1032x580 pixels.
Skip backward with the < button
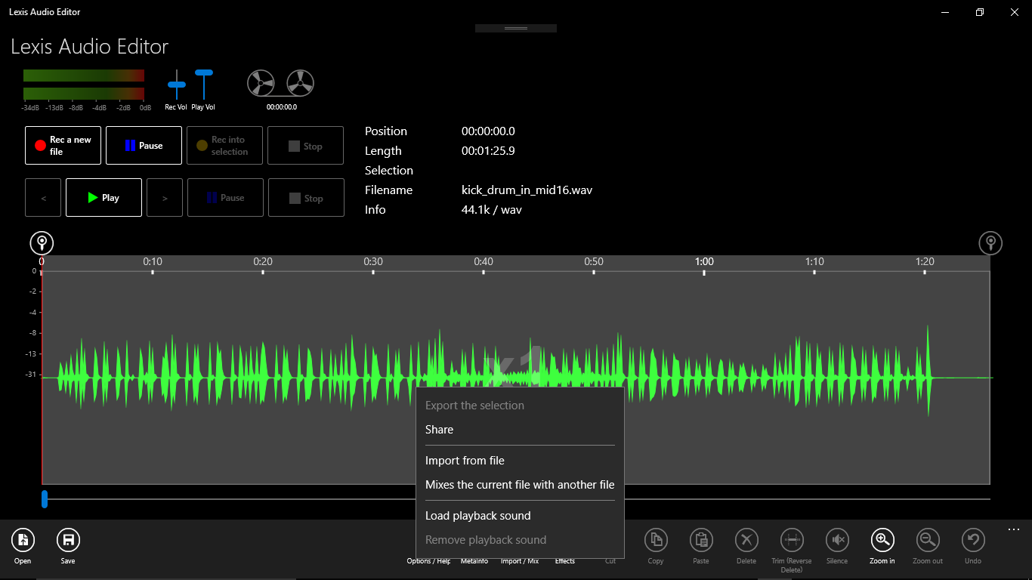click(x=43, y=198)
